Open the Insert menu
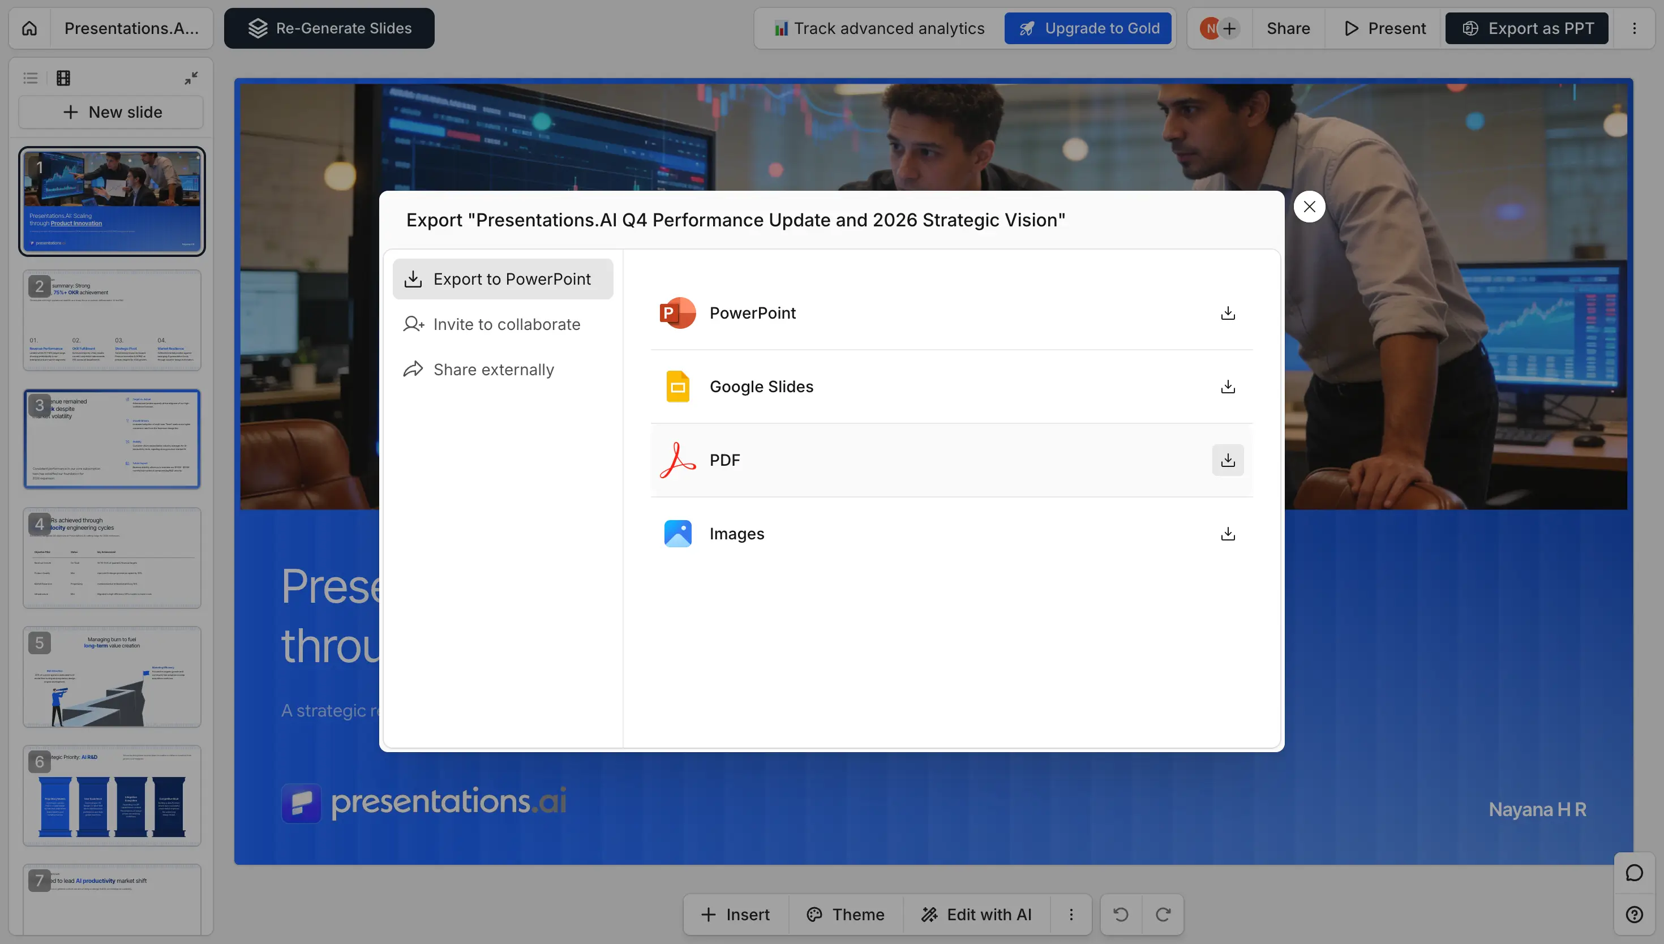The image size is (1664, 944). tap(736, 914)
